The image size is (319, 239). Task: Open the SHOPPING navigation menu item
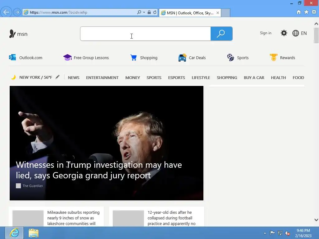tap(227, 77)
